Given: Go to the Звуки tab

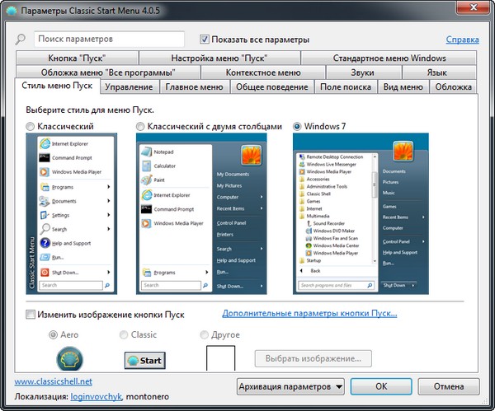Looking at the screenshot, I should [x=362, y=72].
